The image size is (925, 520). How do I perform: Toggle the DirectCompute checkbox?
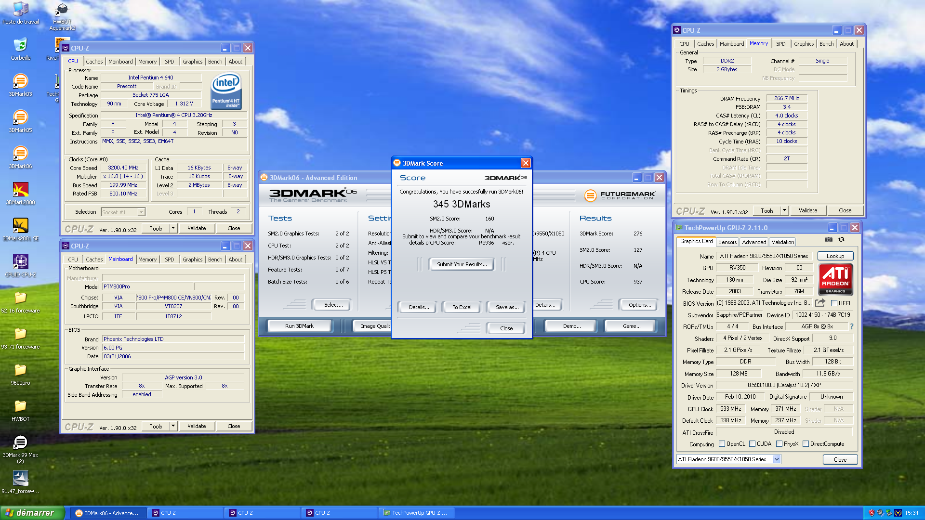(x=806, y=444)
